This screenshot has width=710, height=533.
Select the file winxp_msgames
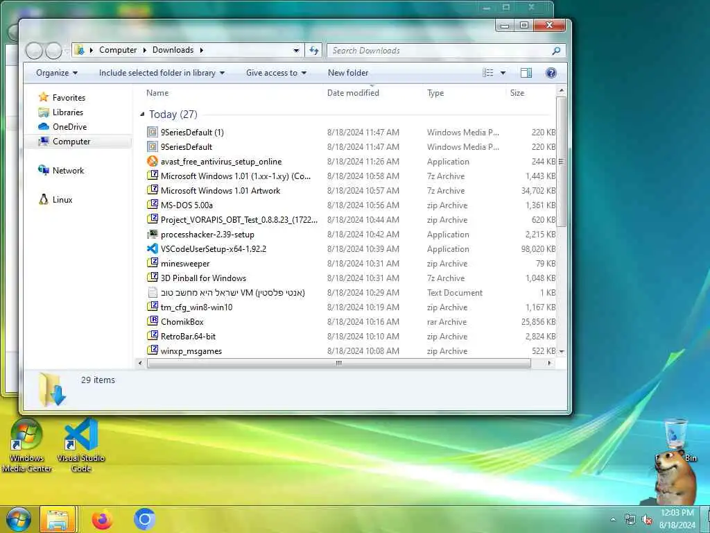(191, 351)
